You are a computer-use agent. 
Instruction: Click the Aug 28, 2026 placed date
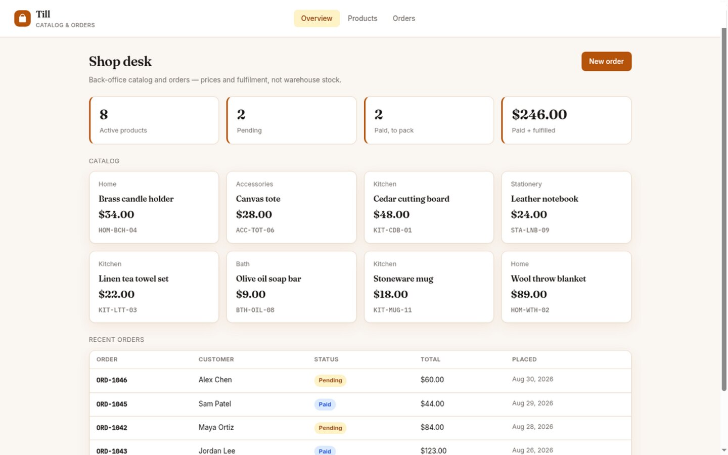(532, 427)
